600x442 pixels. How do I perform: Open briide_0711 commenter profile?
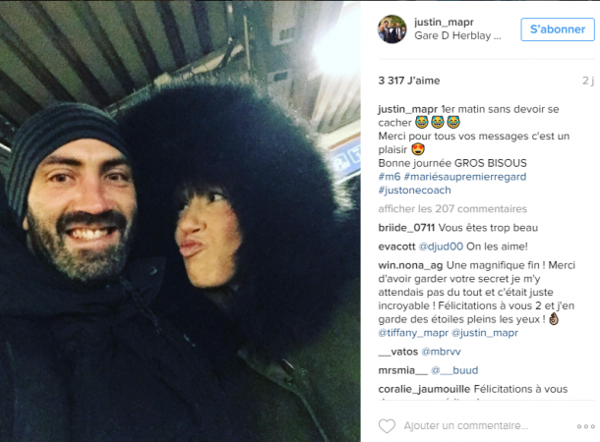pyautogui.click(x=406, y=228)
